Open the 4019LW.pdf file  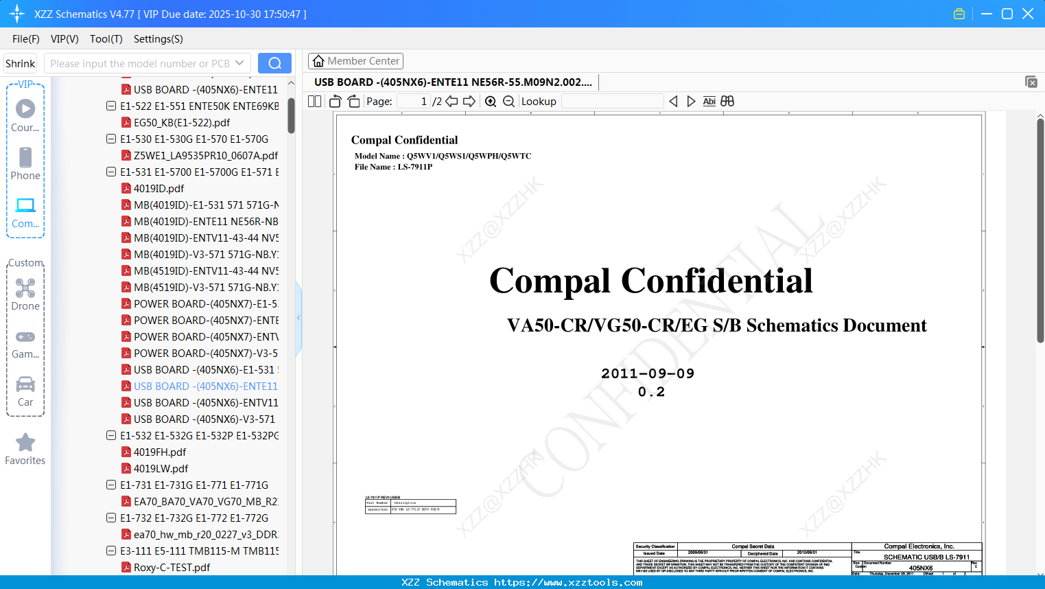[161, 468]
